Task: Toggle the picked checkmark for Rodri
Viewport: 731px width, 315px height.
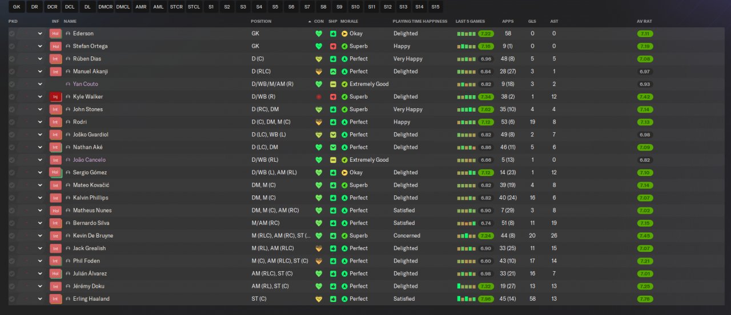Action: (12, 122)
